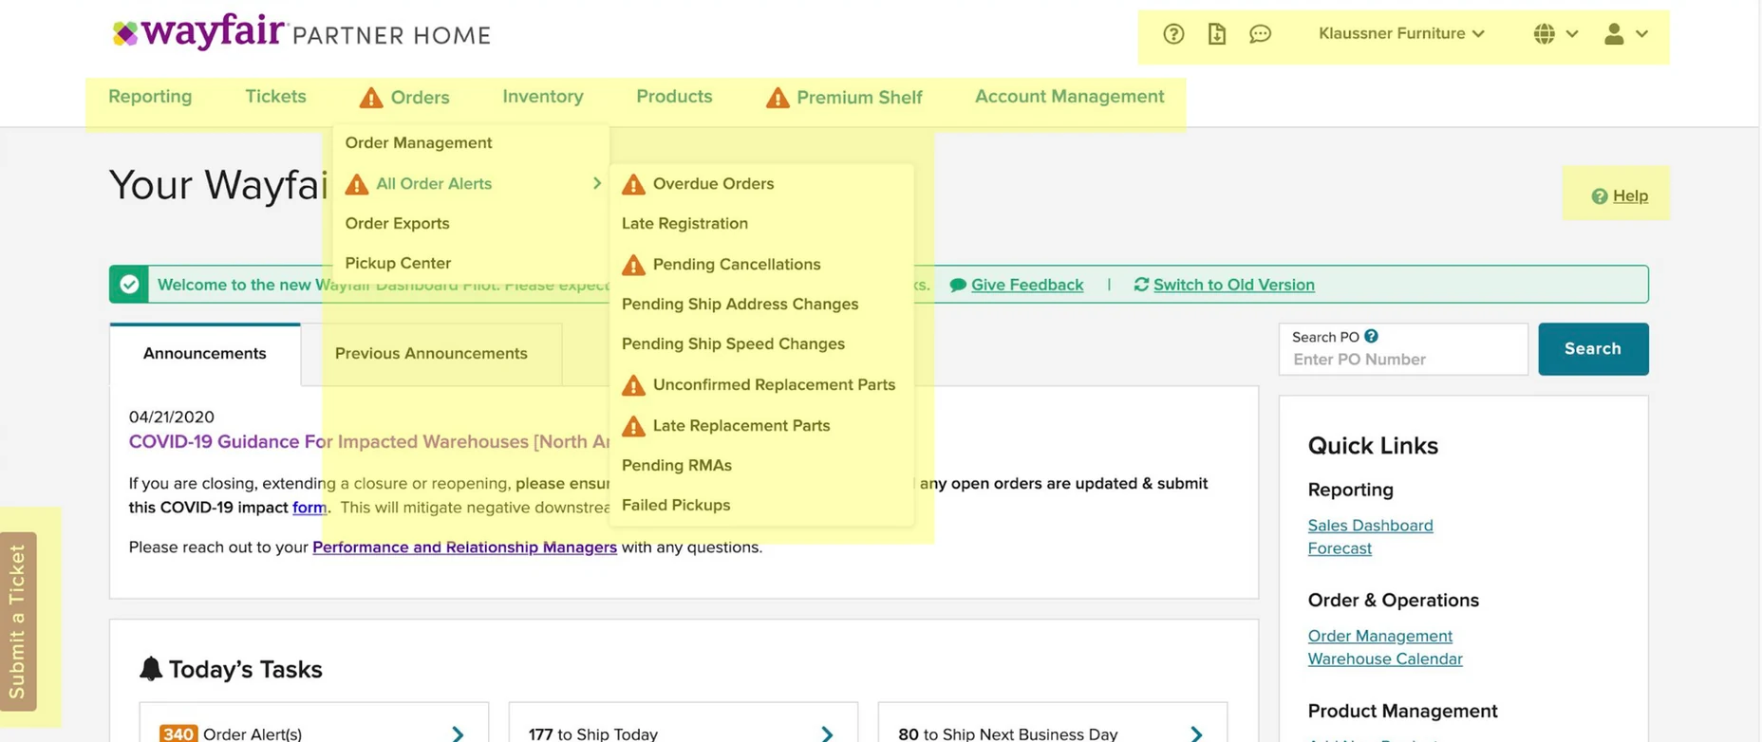Open the Klaussner Furniture account dropdown

(1401, 34)
